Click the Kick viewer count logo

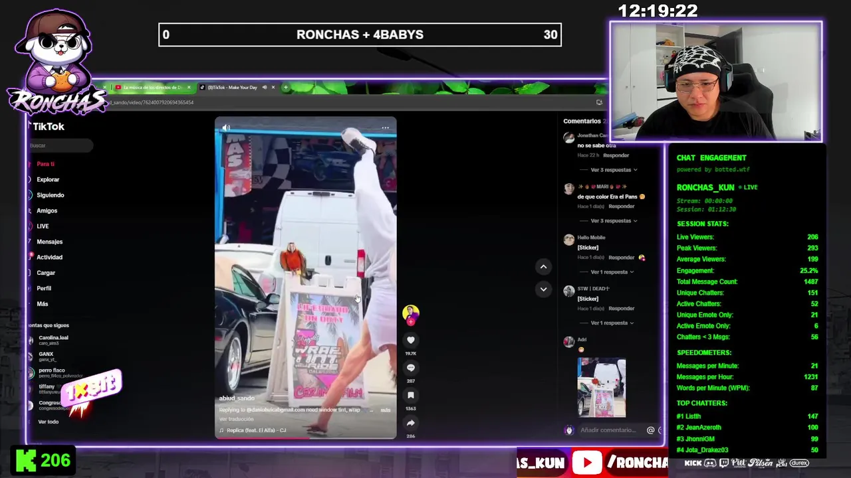point(26,461)
